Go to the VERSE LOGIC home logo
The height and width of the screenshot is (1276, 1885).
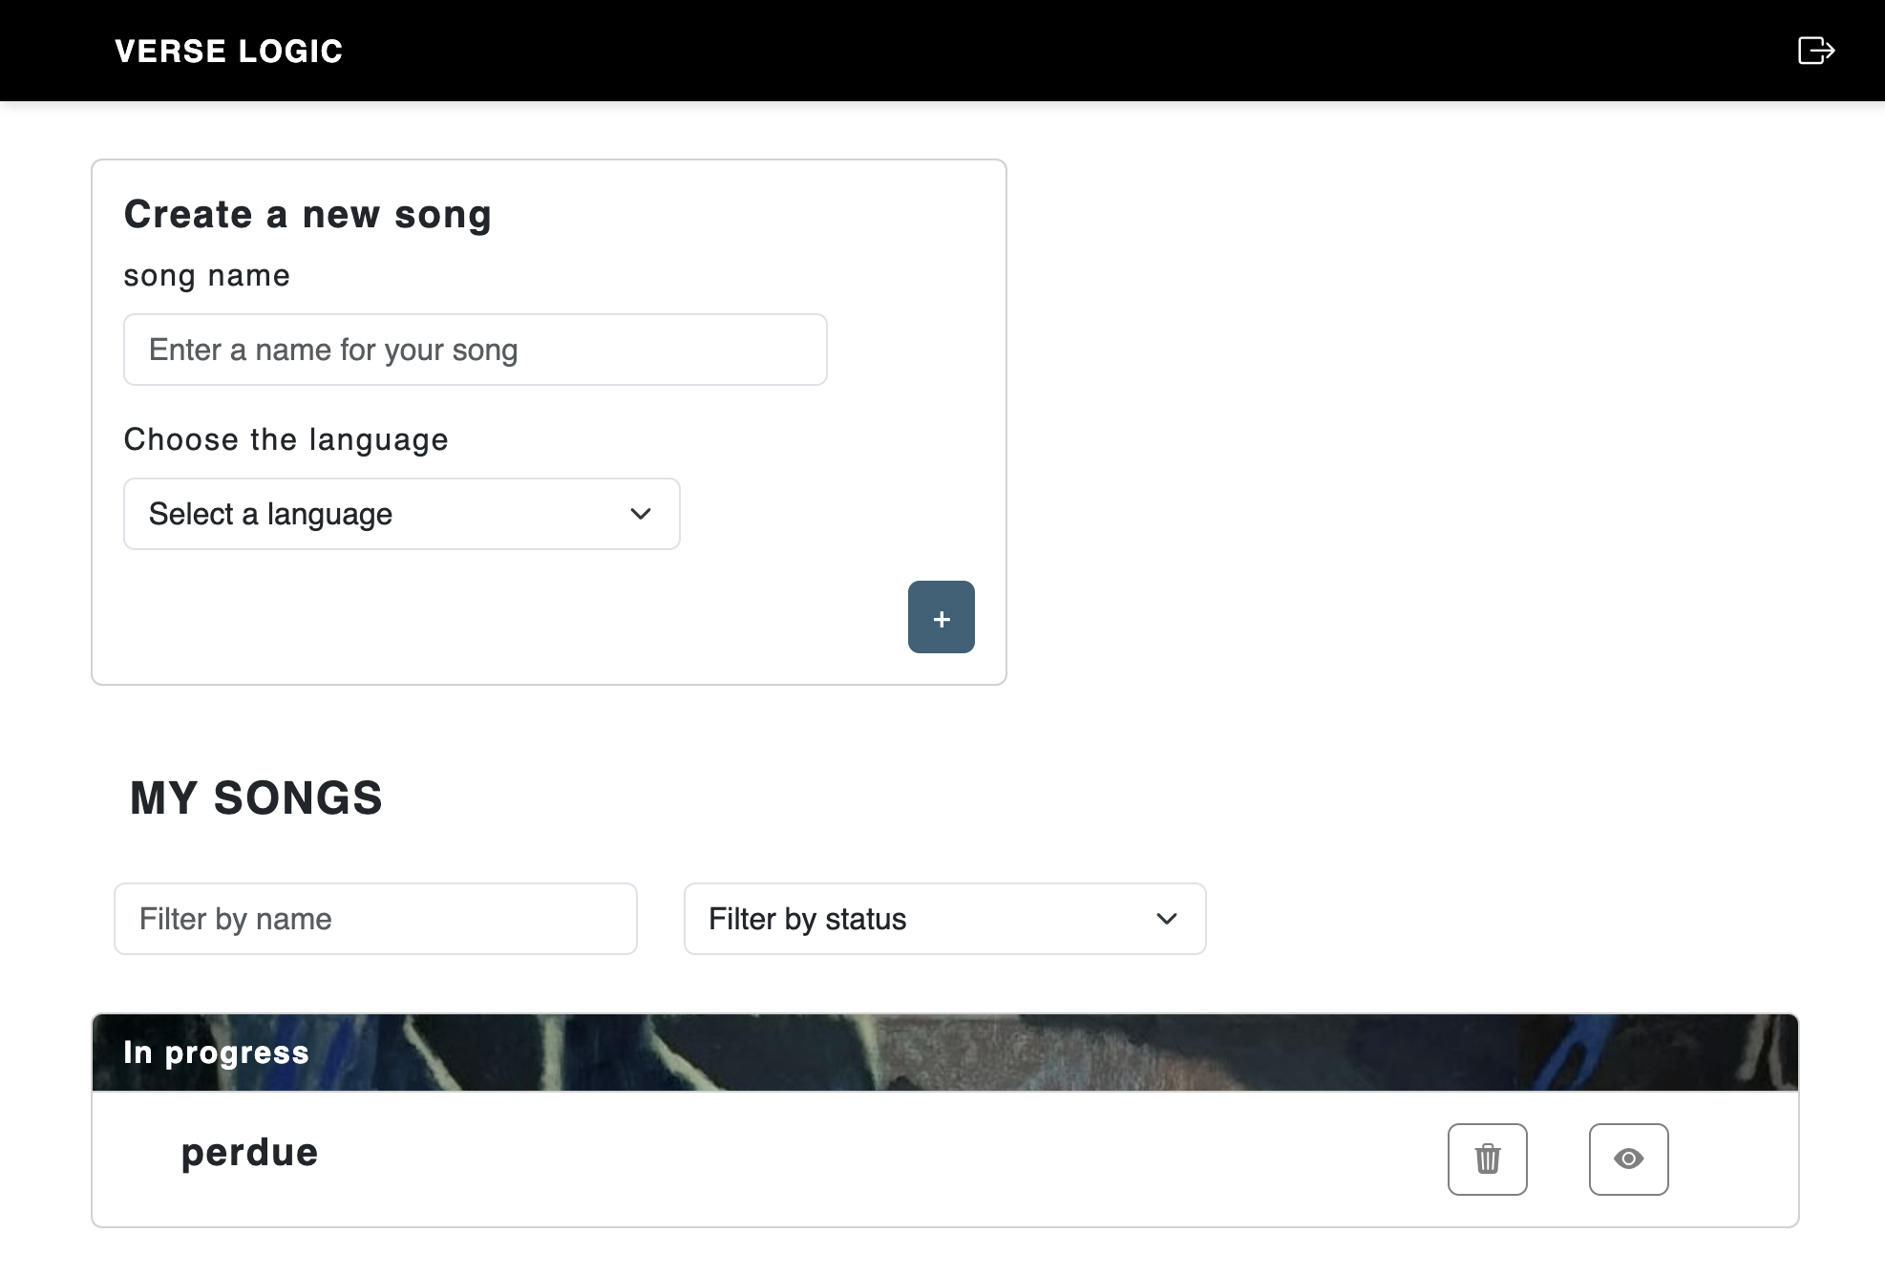228,51
